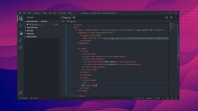Click the unsaved dot on App.vue tab
The width and height of the screenshot is (198, 111).
[74, 18]
